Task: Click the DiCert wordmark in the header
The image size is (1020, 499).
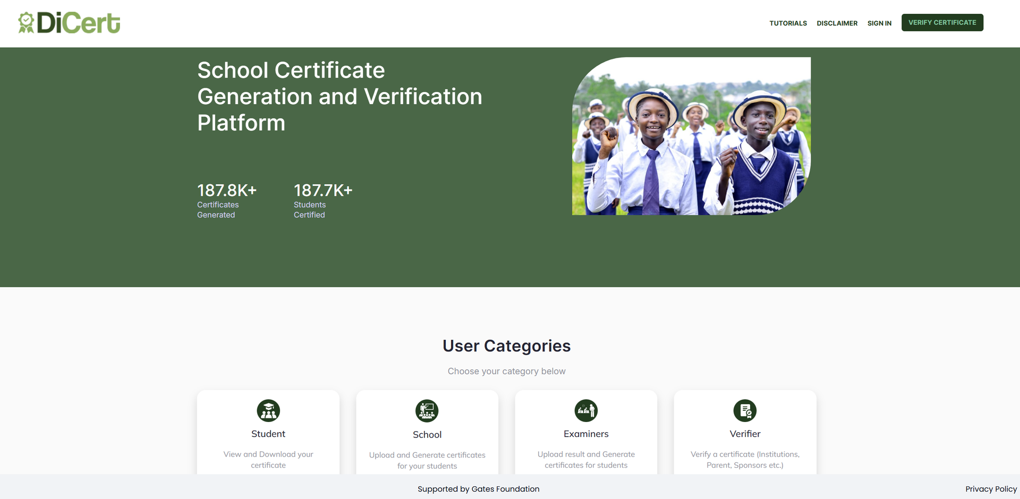Action: coord(78,22)
